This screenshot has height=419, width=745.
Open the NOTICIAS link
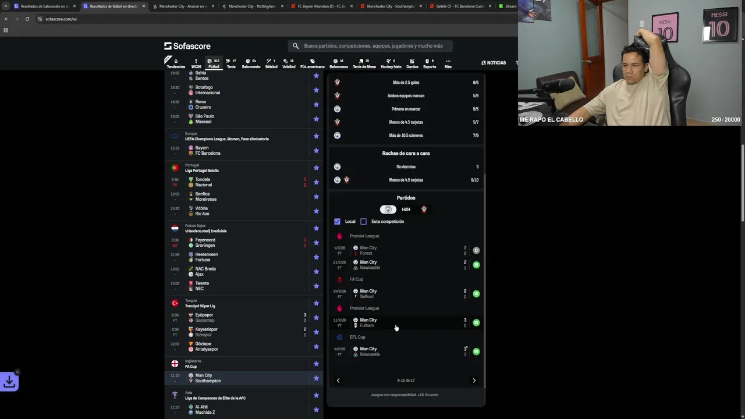click(494, 63)
